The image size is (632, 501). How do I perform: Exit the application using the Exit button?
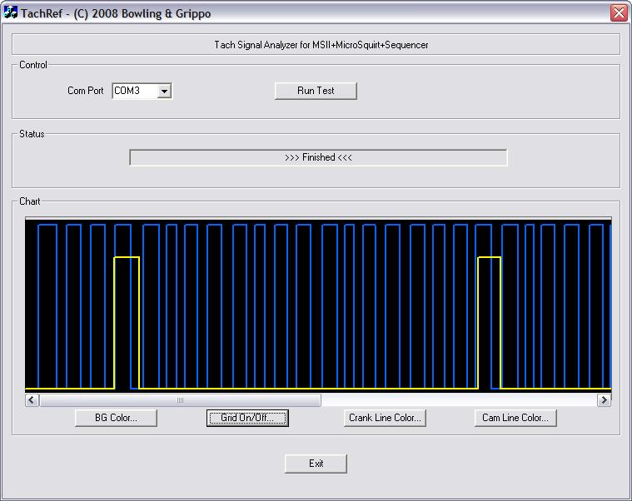(x=316, y=464)
